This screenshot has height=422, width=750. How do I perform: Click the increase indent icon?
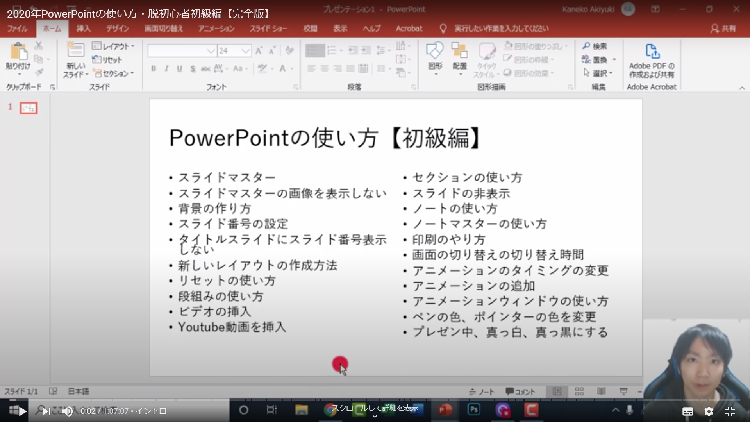(366, 50)
